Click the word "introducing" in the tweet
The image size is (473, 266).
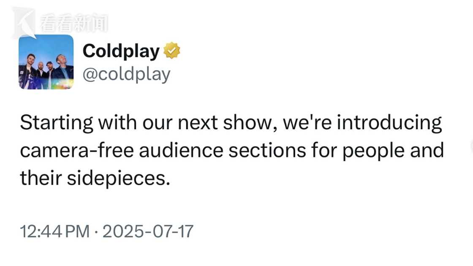point(389,123)
